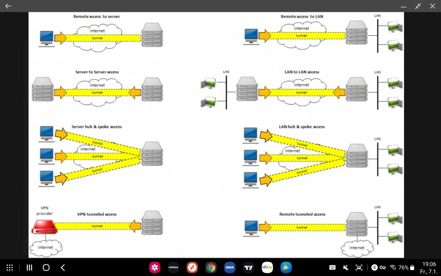Image resolution: width=441 pixels, height=276 pixels.
Task: Click the Internet cloud under Remote tunneled access
Action: 357,248
